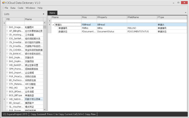Click the filter funnel icon in Lists
This screenshot has width=189, height=118.
click(x=4, y=23)
